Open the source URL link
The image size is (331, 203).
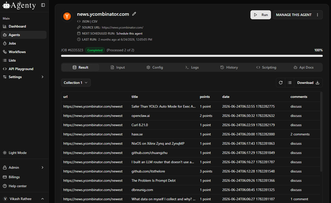[123, 28]
